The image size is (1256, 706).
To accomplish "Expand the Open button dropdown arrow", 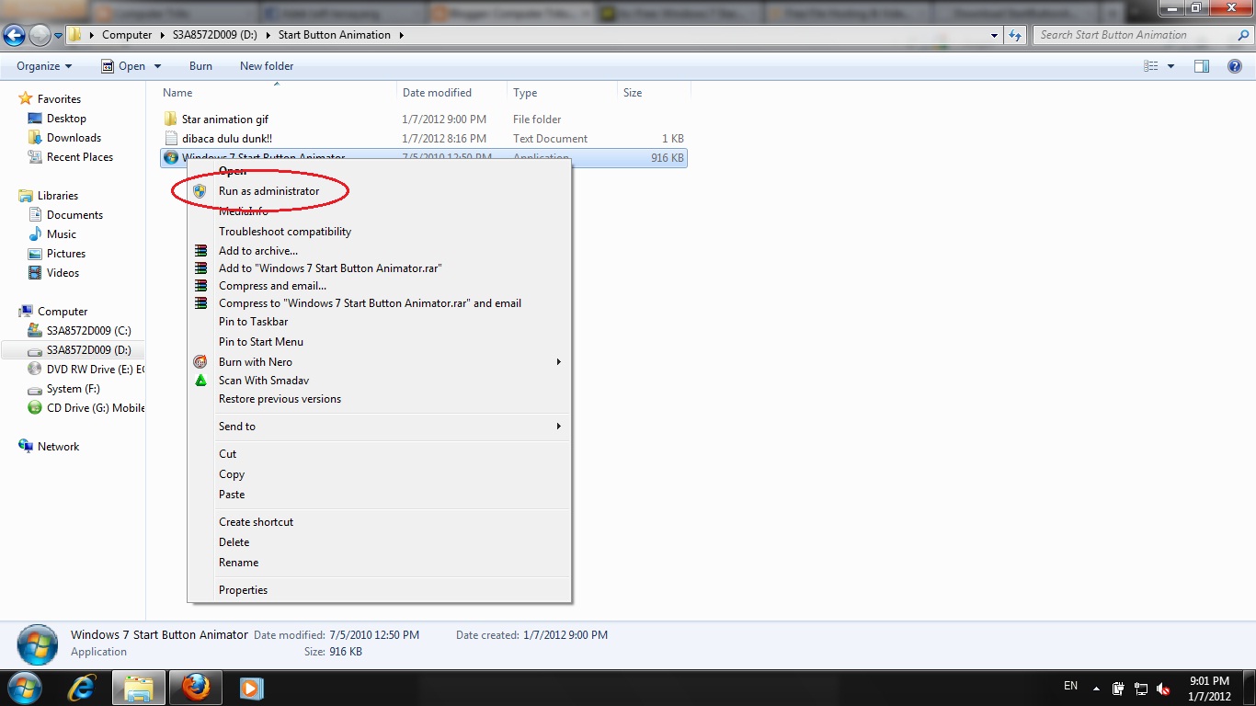I will 157,66.
